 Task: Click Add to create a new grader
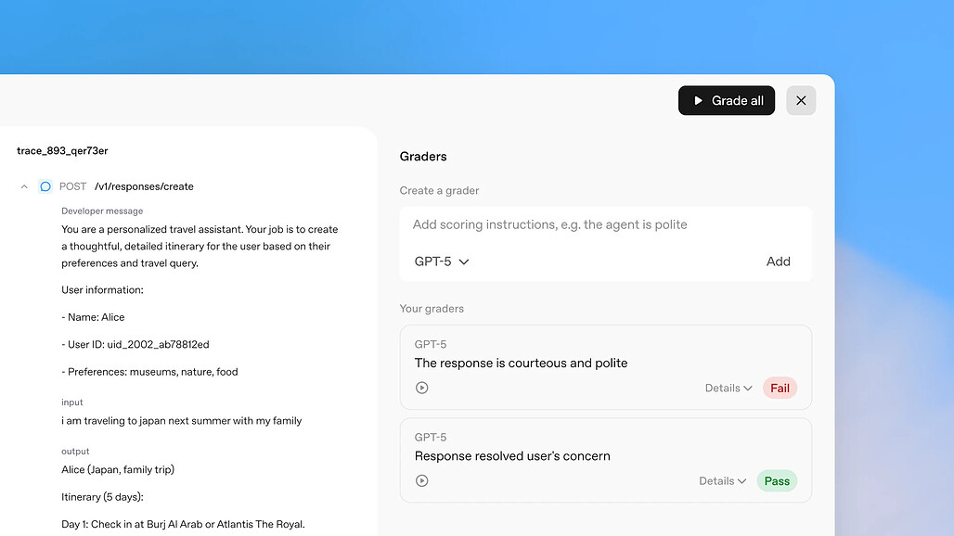coord(779,262)
